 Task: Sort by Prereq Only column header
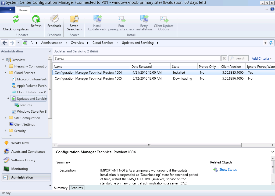[209, 66]
